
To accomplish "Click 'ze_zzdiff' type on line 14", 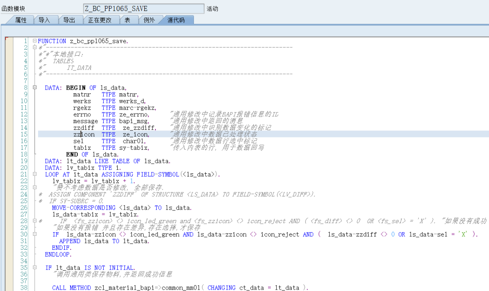I will point(139,128).
